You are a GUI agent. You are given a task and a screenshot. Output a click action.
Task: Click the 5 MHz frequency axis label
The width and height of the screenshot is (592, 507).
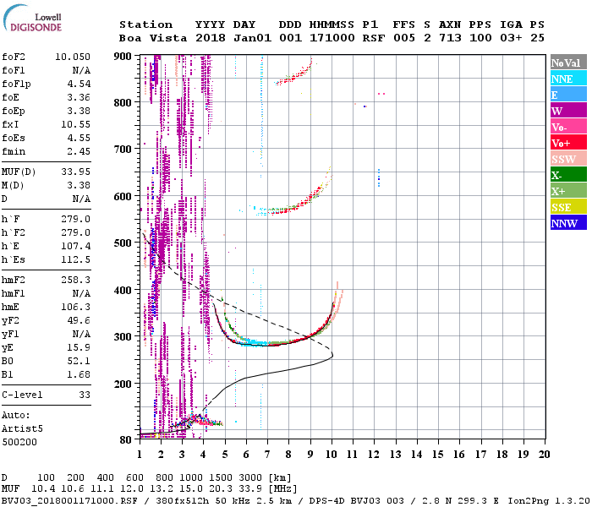[x=225, y=455]
